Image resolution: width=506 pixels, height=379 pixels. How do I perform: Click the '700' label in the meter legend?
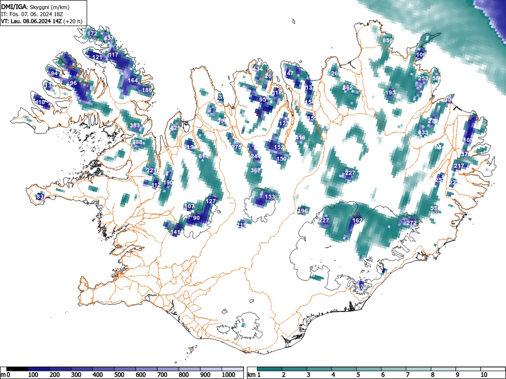(162, 374)
